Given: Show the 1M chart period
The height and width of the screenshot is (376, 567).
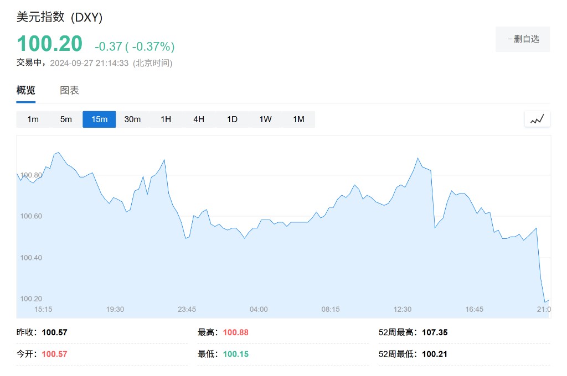Looking at the screenshot, I should tap(298, 119).
